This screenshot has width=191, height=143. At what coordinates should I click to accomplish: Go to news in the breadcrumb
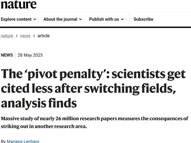click(25, 36)
